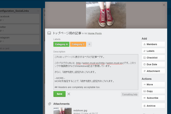Screen dimensions: 171x114
Task: Open the Home Posts list link
Action: click(95, 33)
